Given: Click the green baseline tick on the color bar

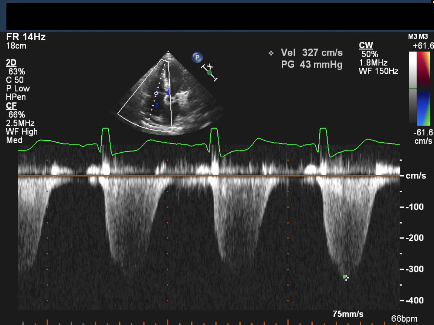Looking at the screenshot, I should pyautogui.click(x=413, y=89).
